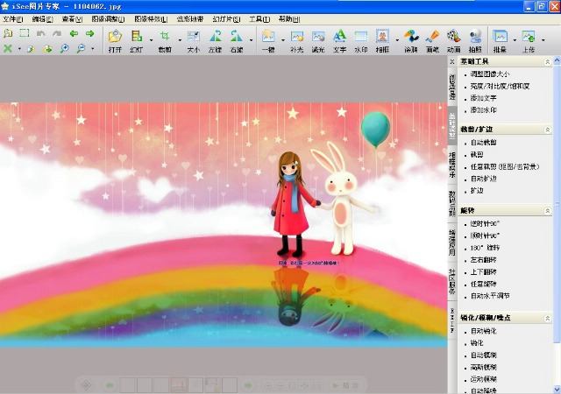Open dropdown arrow next to 幻灯

click(151, 40)
